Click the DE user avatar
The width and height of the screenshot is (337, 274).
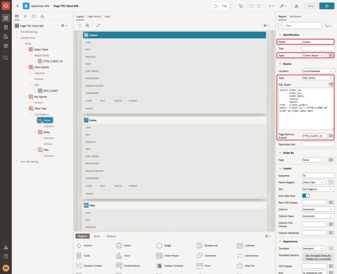(6, 268)
